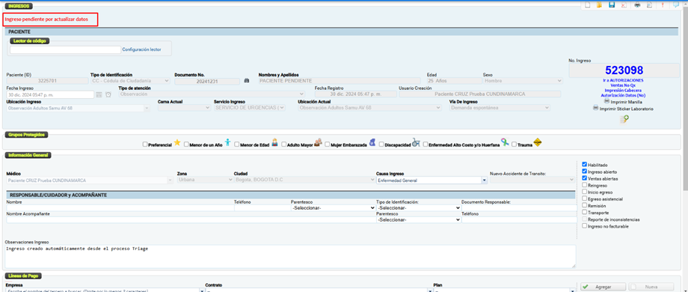Screen dimensions: 688x292
Task: Open Parentesco dropdown for the acompañante
Action: pyautogui.click(x=419, y=220)
